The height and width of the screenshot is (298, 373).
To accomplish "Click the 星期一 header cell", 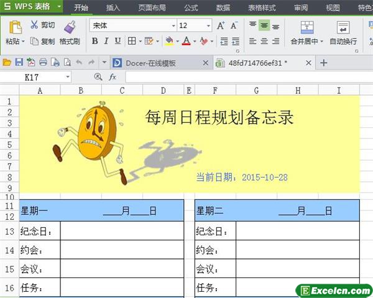I will point(101,211).
